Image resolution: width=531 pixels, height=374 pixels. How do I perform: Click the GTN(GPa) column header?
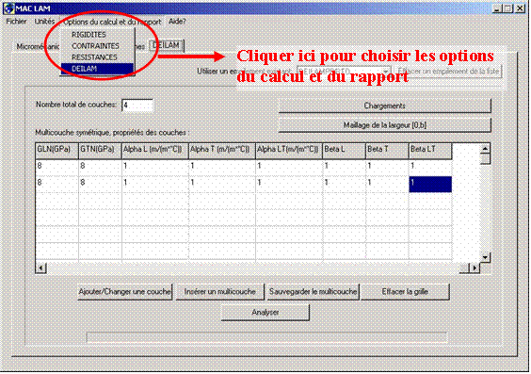pos(100,151)
